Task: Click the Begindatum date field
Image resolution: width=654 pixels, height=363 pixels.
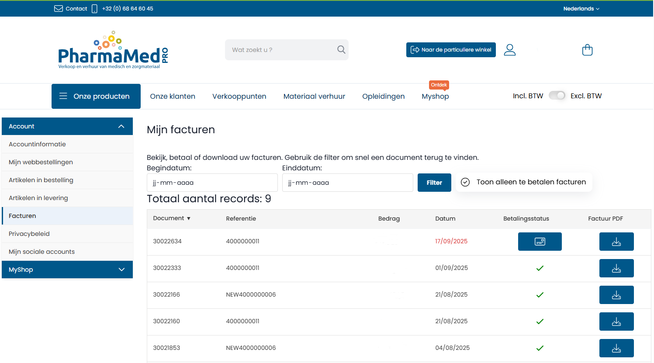Action: (x=212, y=183)
